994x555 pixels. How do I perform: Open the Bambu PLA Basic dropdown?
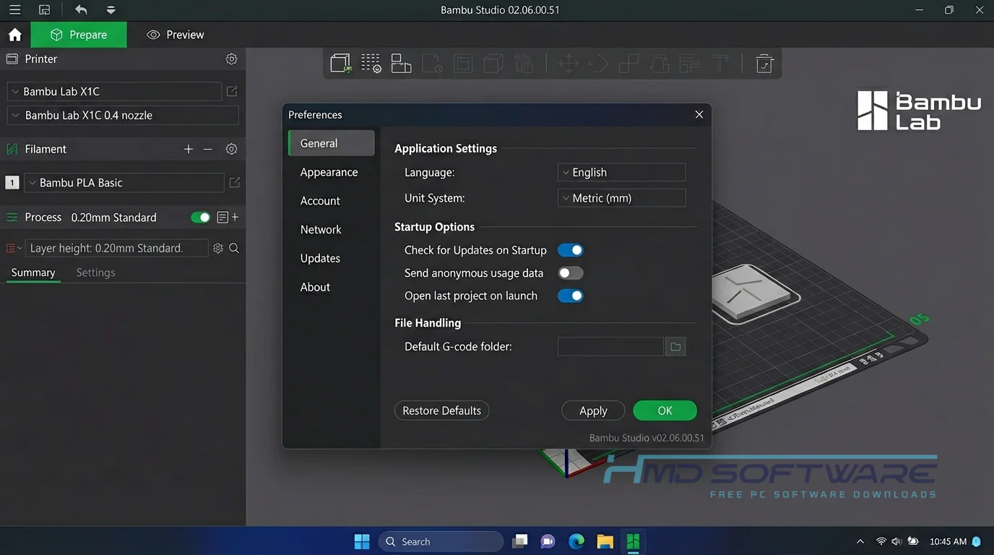coord(124,183)
